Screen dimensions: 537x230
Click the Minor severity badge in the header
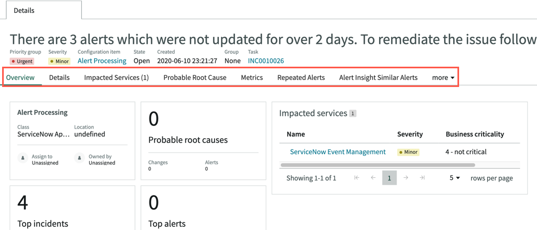pos(59,61)
